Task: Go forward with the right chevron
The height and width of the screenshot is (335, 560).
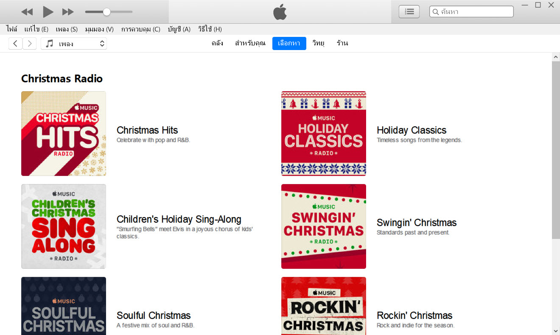Action: pyautogui.click(x=29, y=43)
